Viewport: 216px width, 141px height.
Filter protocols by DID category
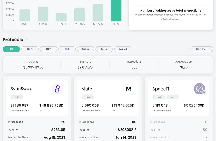[67, 49]
